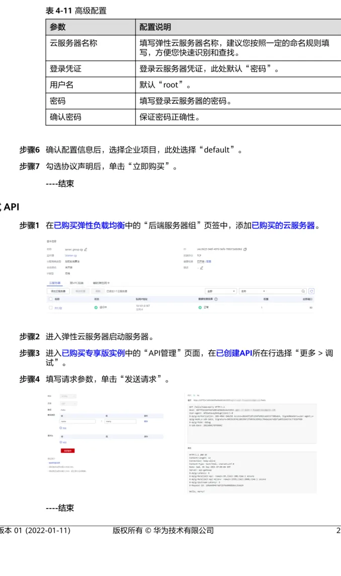Viewport: 341px width, 576px height.
Task: Click add-parameter plus icon under query params
Action: [60, 428]
